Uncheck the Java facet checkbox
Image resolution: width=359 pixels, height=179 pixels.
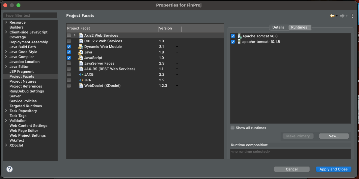pos(69,52)
